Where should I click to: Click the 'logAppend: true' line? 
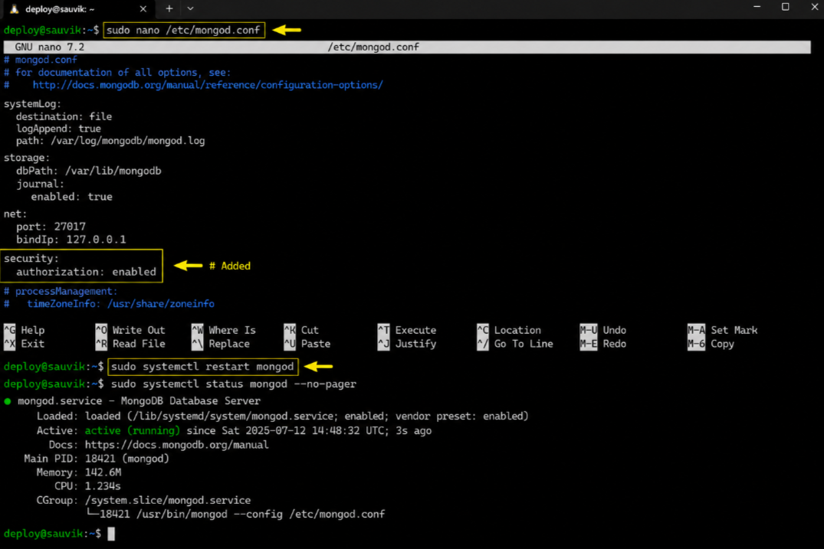[x=58, y=129]
